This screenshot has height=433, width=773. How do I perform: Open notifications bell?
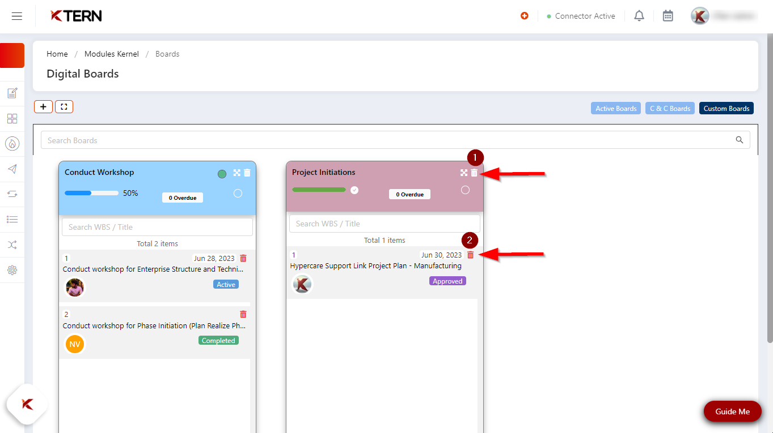point(639,16)
